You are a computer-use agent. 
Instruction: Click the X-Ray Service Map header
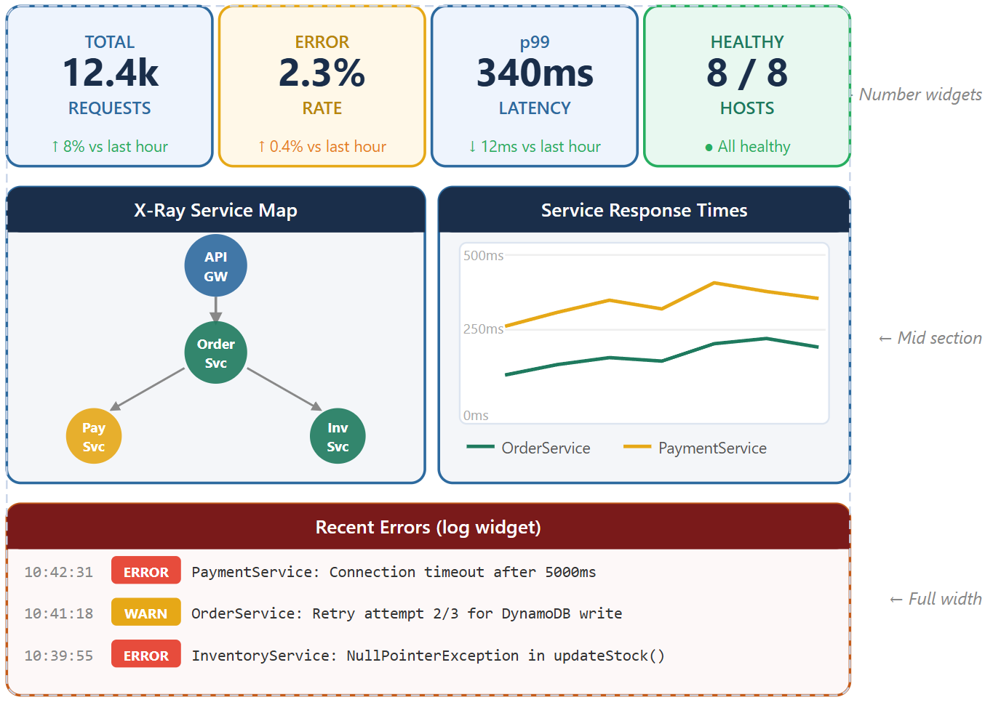tap(215, 210)
